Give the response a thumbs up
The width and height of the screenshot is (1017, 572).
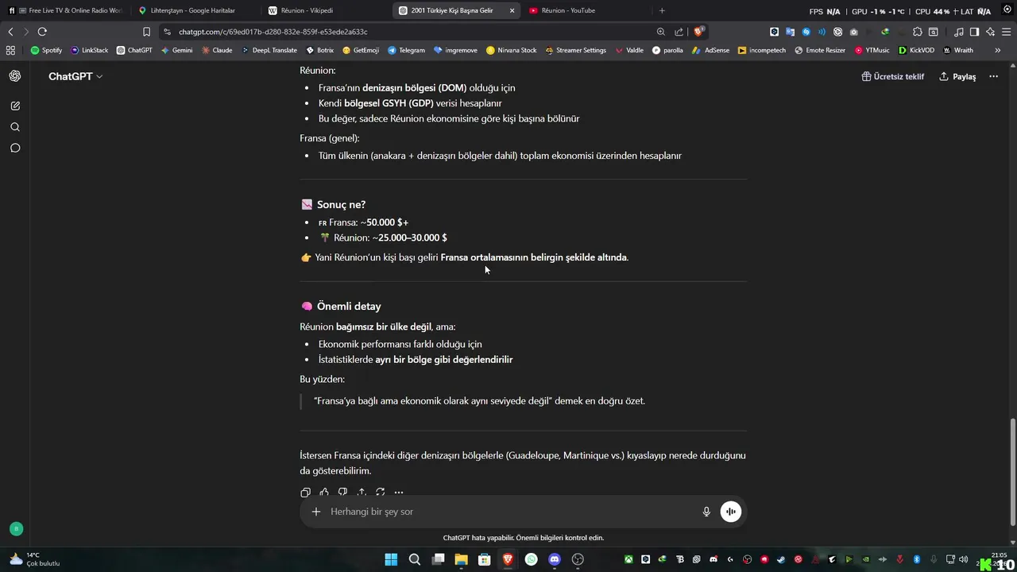tap(324, 493)
